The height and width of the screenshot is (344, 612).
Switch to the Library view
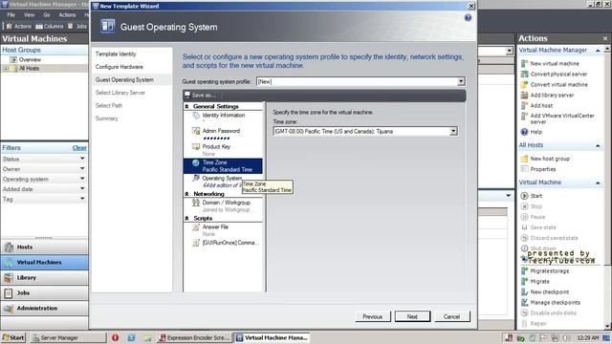[44, 278]
